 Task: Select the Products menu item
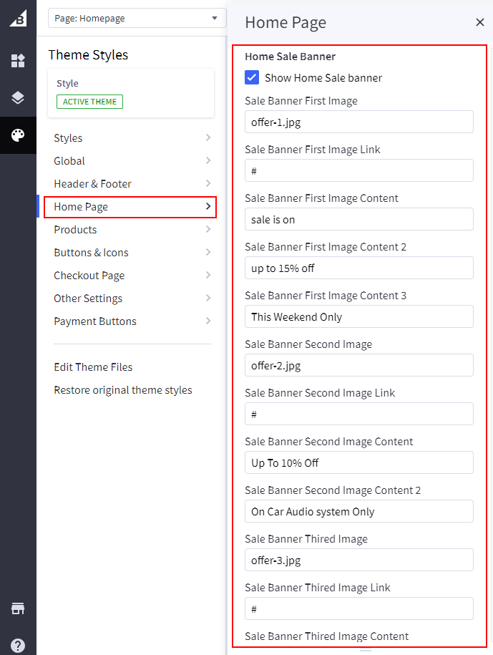click(x=132, y=230)
